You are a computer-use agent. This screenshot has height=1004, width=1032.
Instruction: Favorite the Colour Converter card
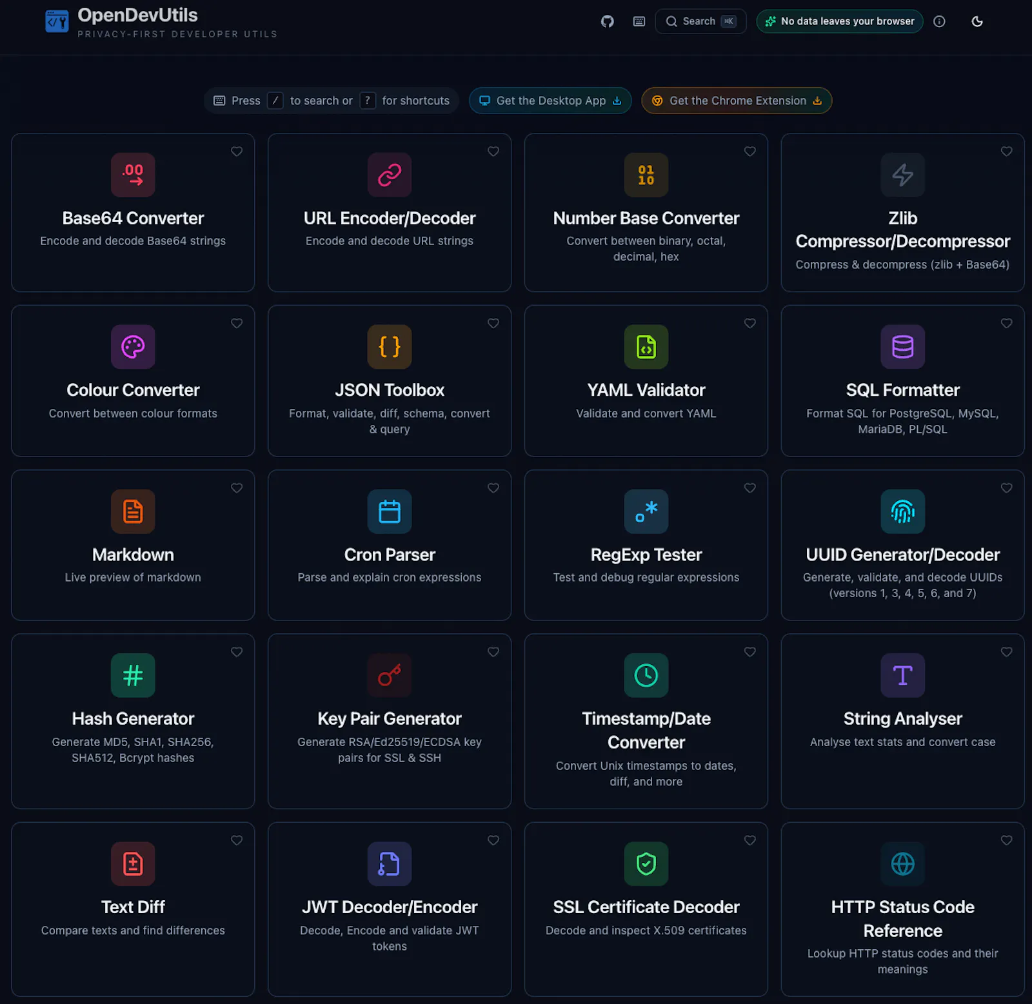pyautogui.click(x=237, y=323)
